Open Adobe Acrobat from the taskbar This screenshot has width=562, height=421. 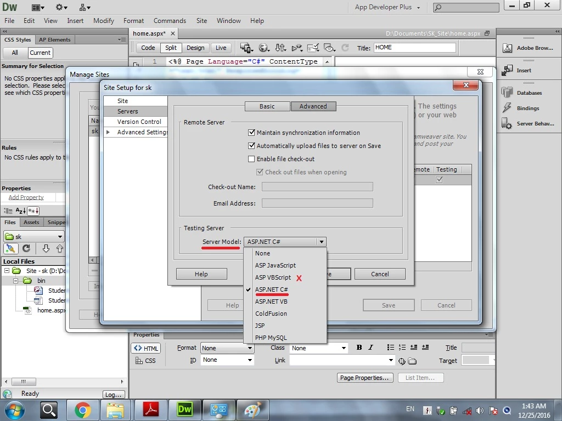point(151,410)
